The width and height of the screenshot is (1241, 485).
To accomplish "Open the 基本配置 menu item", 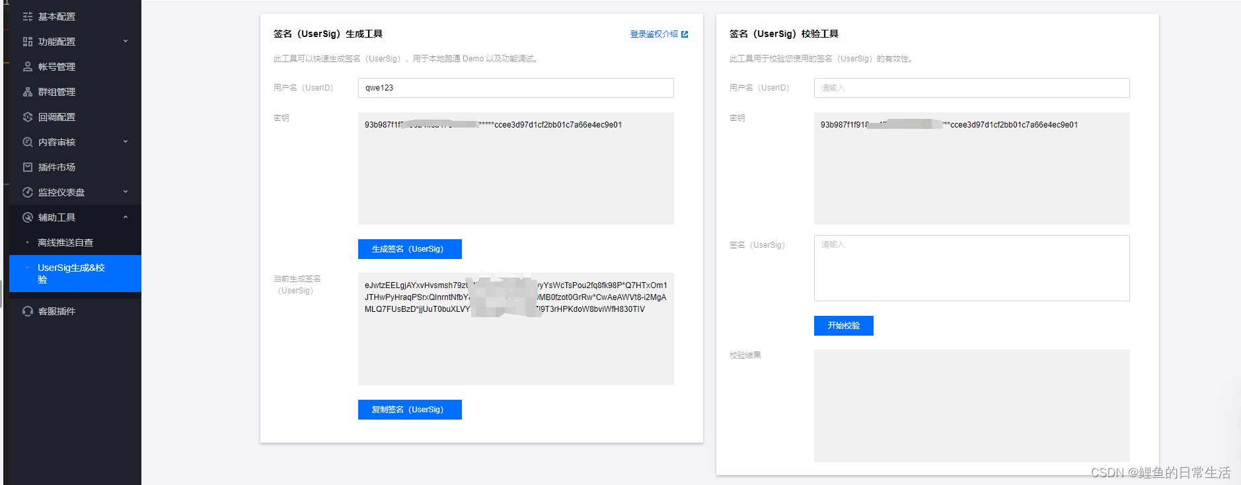I will coord(75,17).
